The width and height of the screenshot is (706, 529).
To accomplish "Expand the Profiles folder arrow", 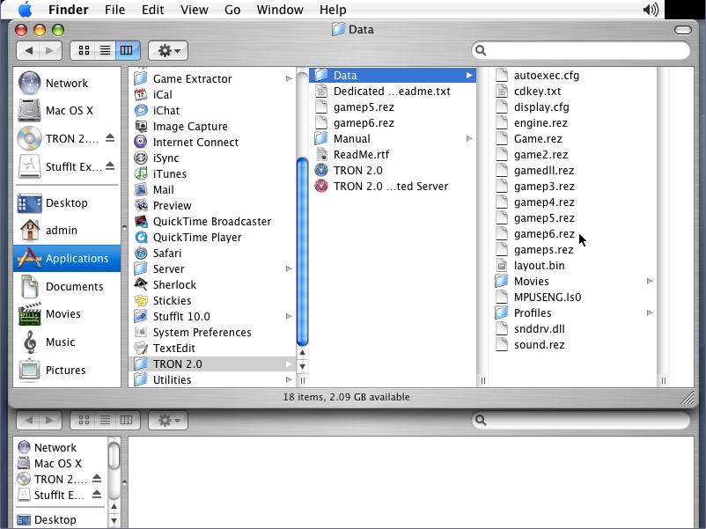I will (x=650, y=312).
